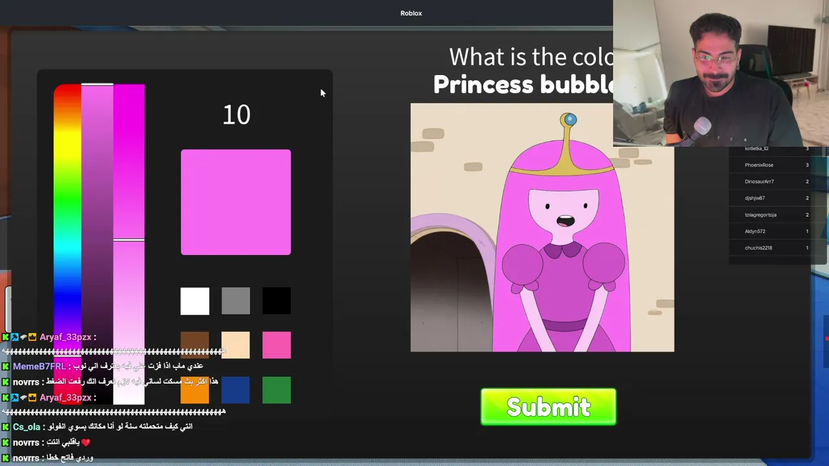Select PhoenixRose in the leaderboard
The width and height of the screenshot is (829, 466).
pos(777,165)
